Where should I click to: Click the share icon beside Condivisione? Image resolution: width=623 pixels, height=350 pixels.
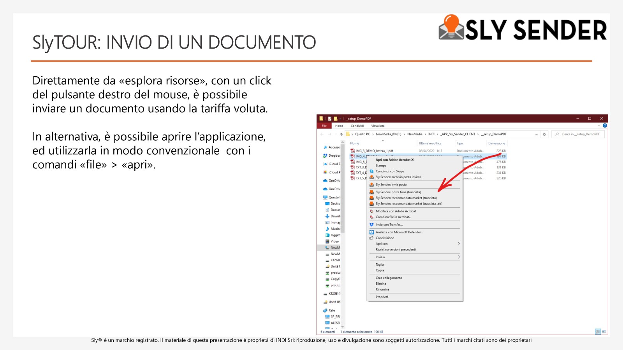click(371, 238)
